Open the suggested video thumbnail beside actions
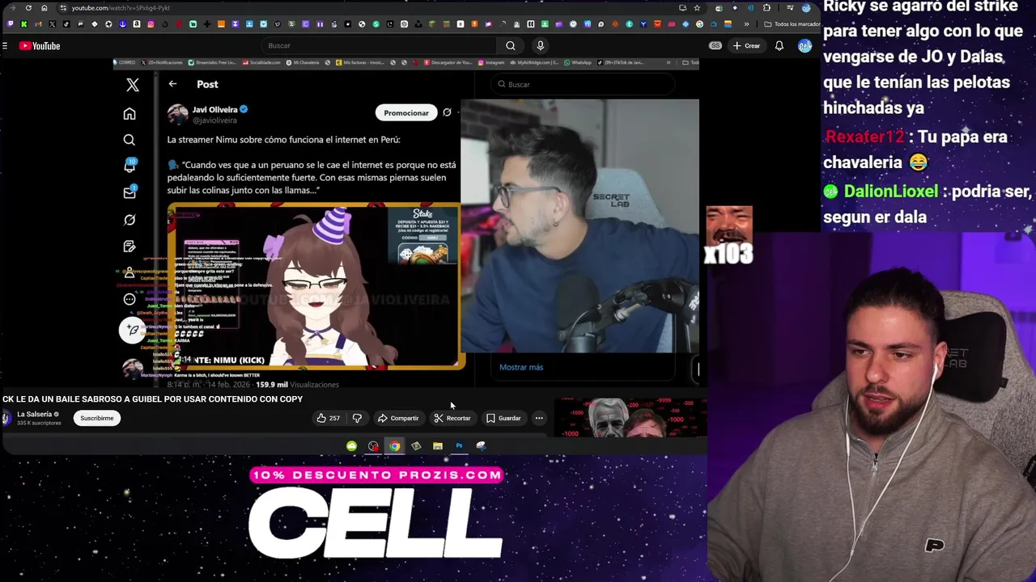 point(630,418)
